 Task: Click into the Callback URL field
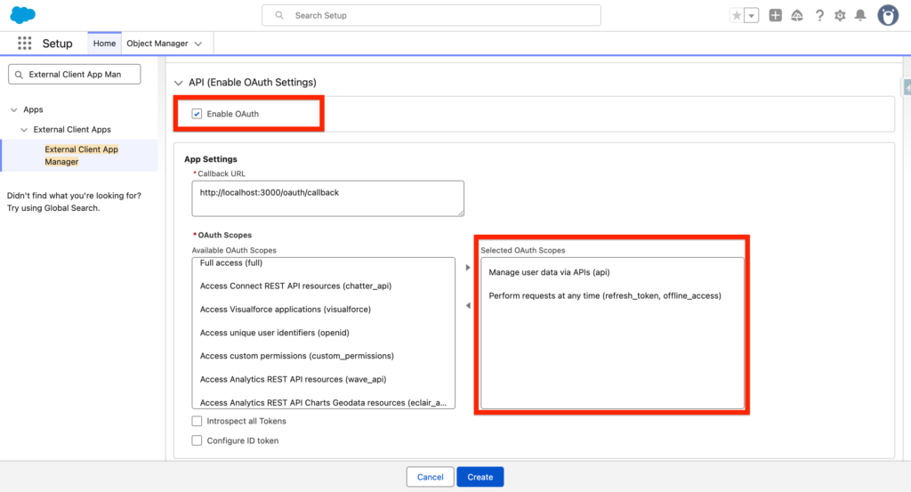327,198
